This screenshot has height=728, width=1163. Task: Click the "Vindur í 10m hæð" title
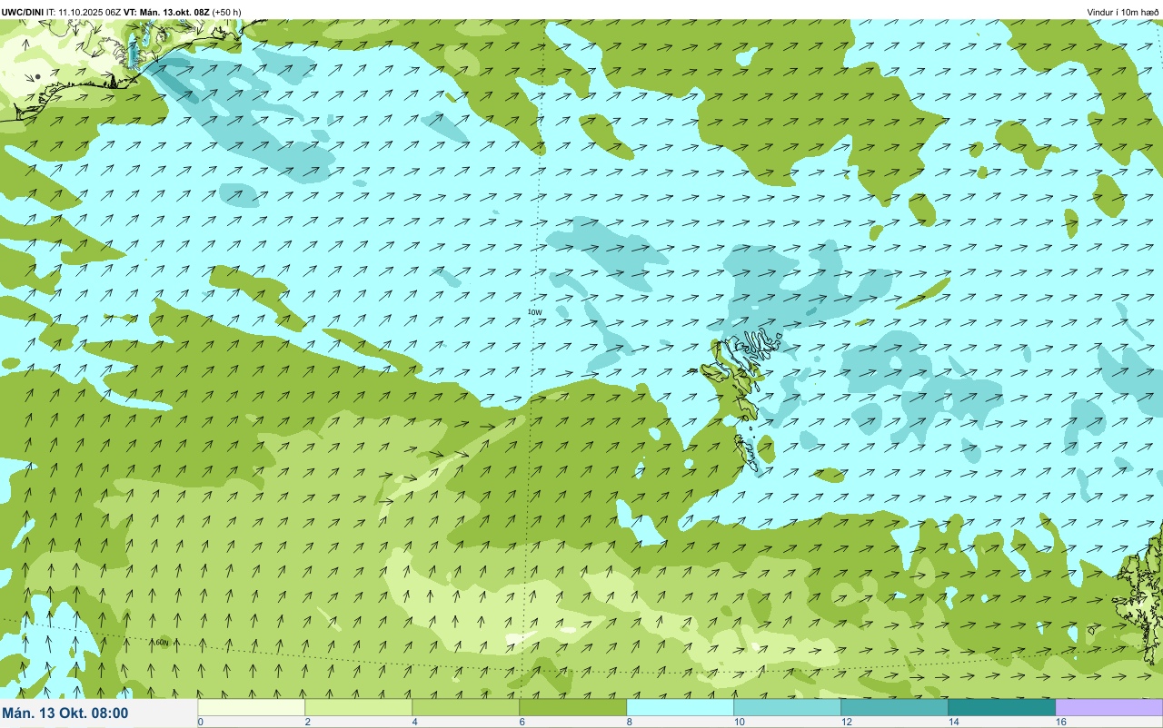[1123, 12]
